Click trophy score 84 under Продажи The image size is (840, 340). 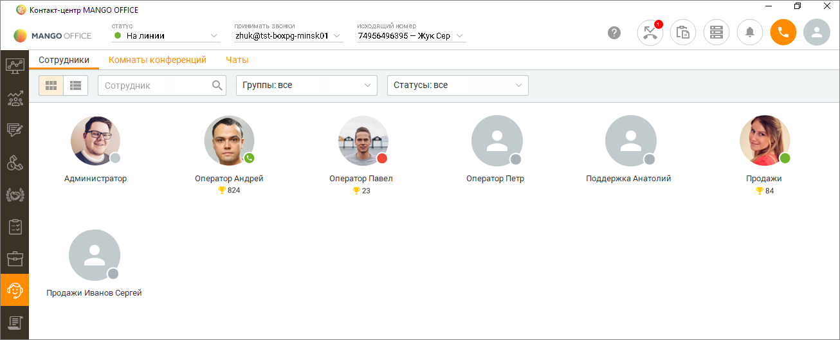click(764, 191)
